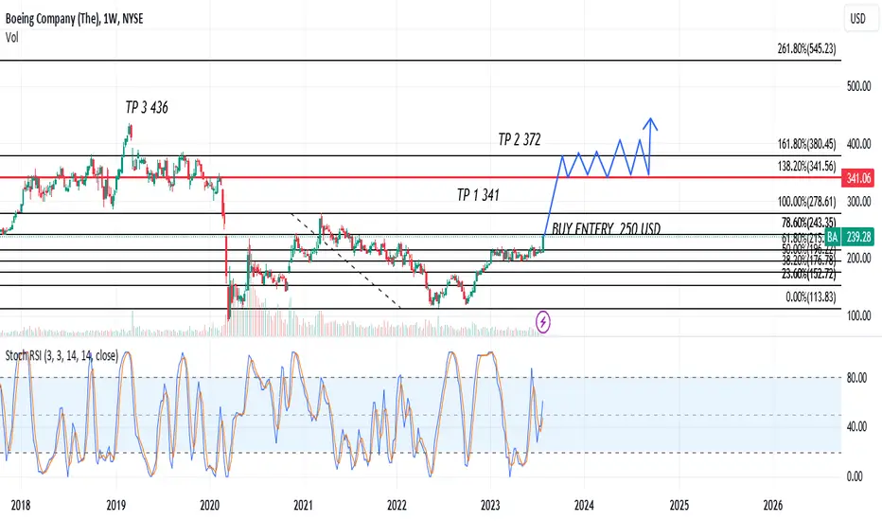Viewport: 882px width, 521px height.
Task: Click the 2022 time axis label
Action: (x=397, y=505)
